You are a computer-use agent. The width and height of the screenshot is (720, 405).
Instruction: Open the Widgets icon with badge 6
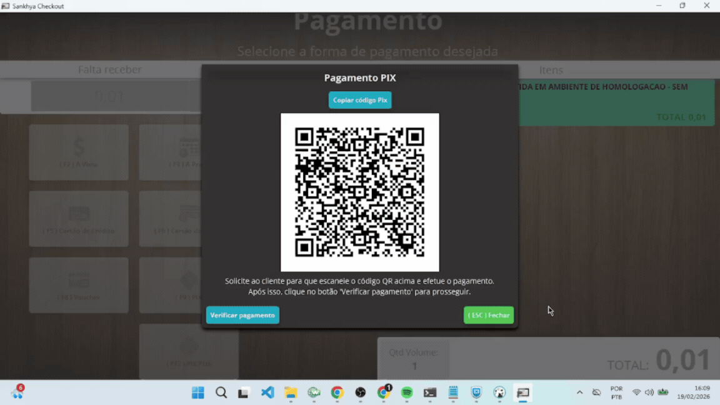pyautogui.click(x=18, y=392)
